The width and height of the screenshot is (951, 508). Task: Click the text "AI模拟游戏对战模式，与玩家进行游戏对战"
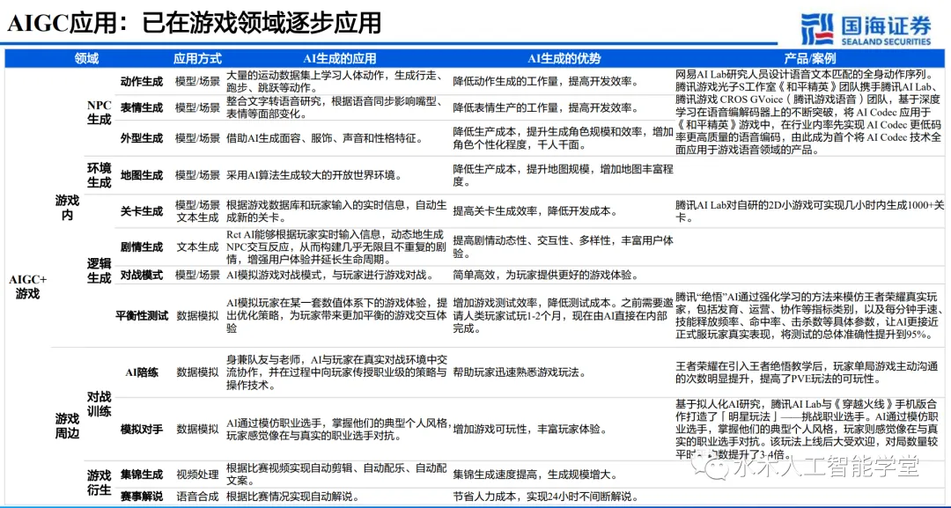tap(330, 276)
